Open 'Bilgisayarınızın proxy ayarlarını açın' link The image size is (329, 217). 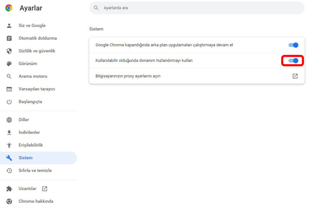coord(197,76)
